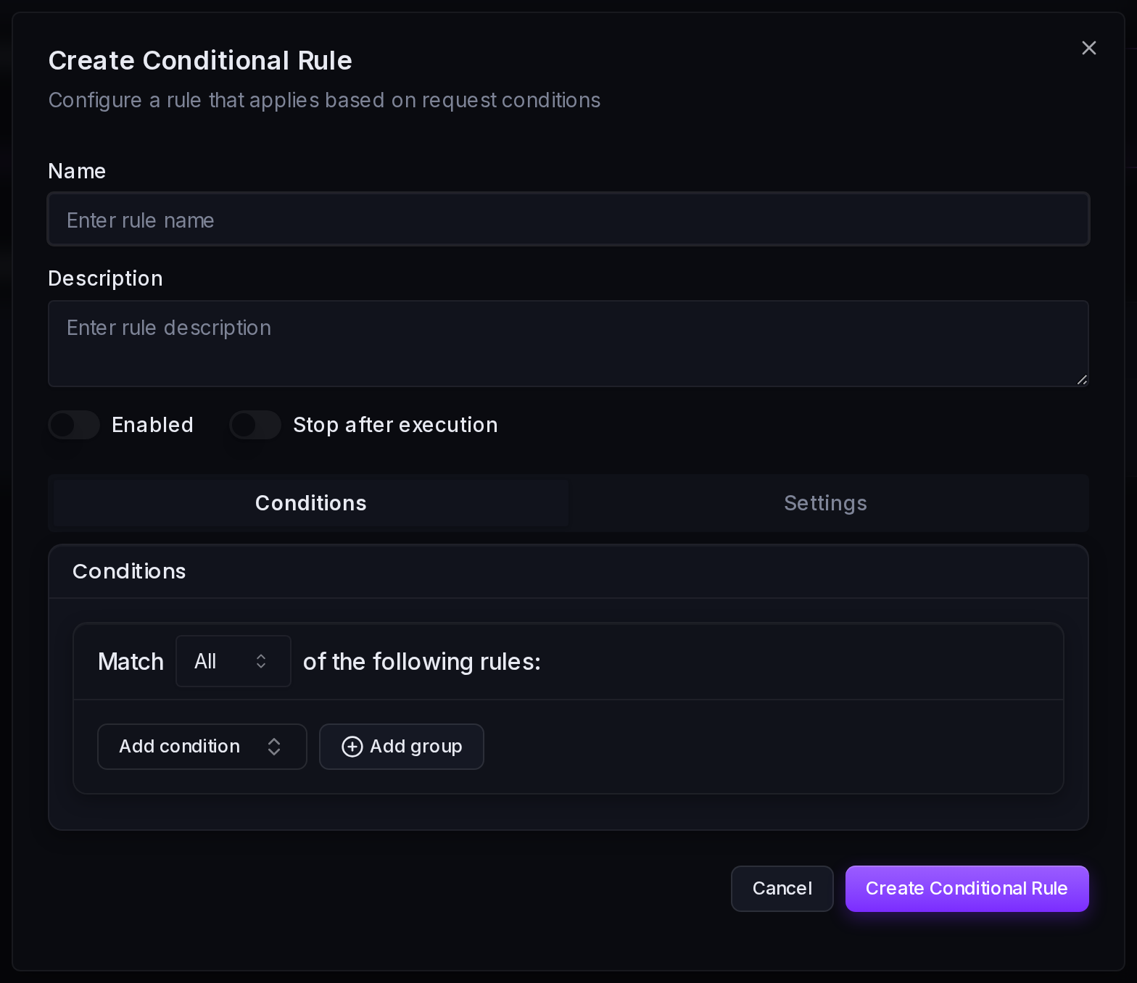Click the Create Conditional Rule button
The image size is (1137, 983).
[967, 889]
